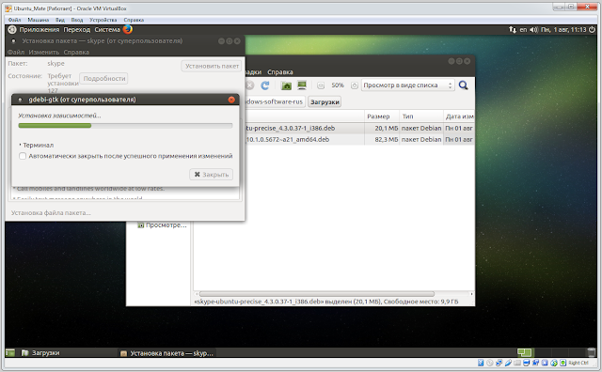This screenshot has width=602, height=372.
Task: Click the workspace switcher in the bottom panel
Action: pyautogui.click(x=525, y=352)
